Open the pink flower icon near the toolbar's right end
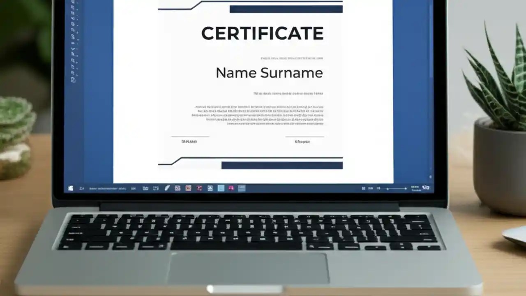The image size is (526, 296). tap(231, 188)
